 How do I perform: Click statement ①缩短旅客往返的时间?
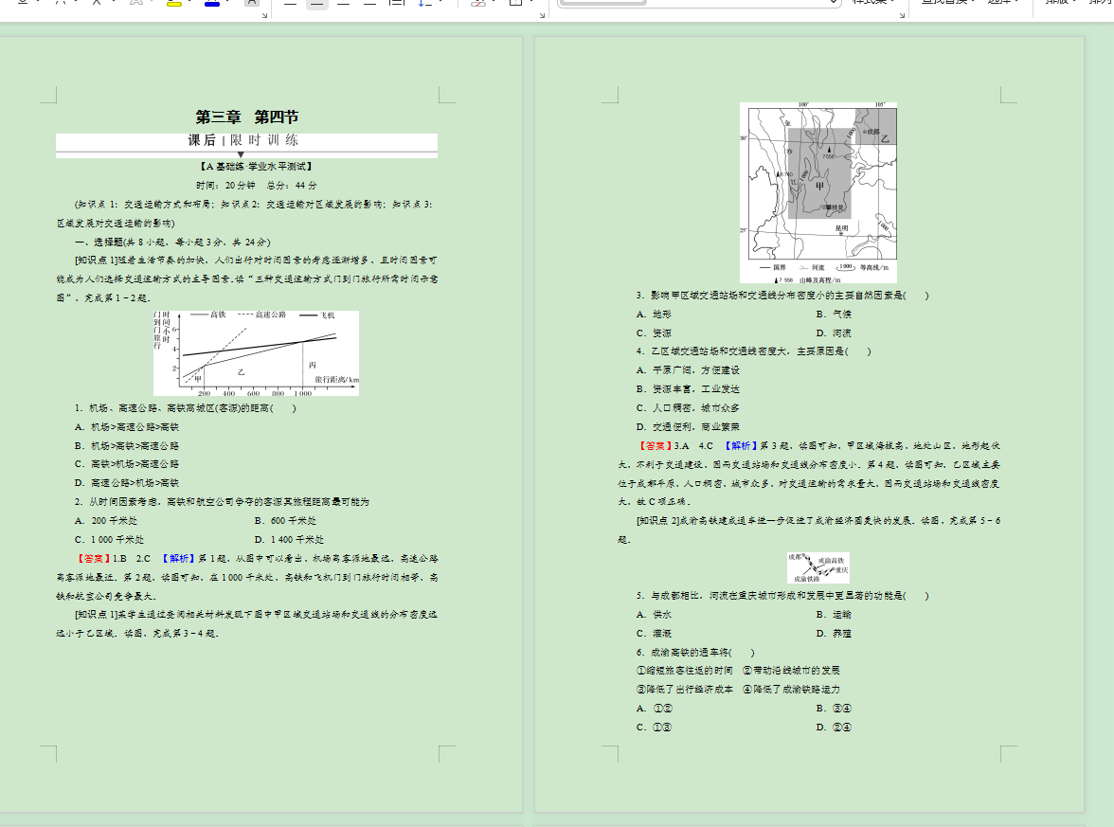[684, 671]
